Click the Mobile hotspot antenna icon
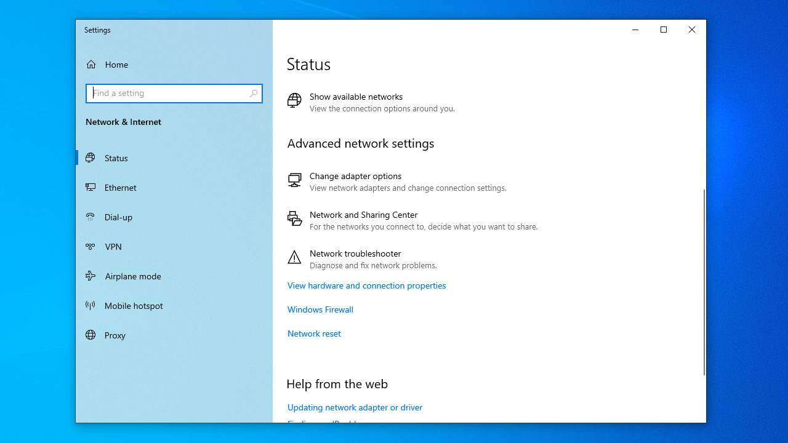Viewport: 788px width, 443px height. (x=90, y=305)
